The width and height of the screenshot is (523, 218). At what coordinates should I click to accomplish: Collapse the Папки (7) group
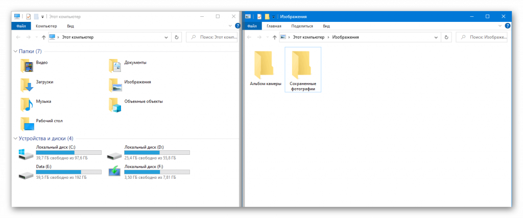14,51
